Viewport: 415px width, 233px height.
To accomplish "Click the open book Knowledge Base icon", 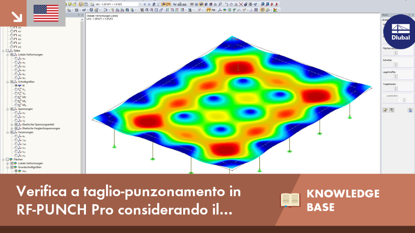I will (290, 200).
